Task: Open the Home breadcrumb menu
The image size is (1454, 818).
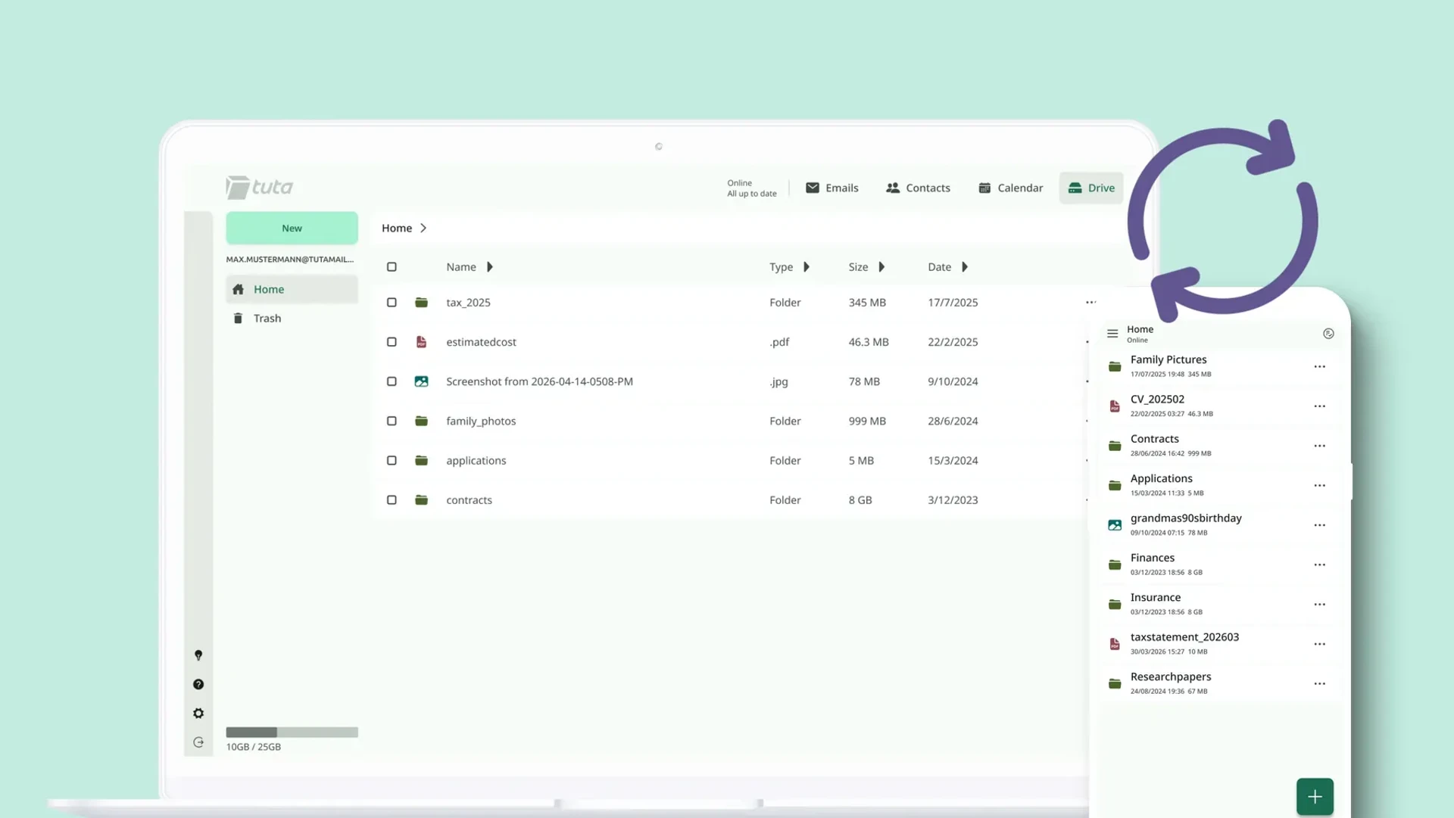Action: tap(403, 228)
